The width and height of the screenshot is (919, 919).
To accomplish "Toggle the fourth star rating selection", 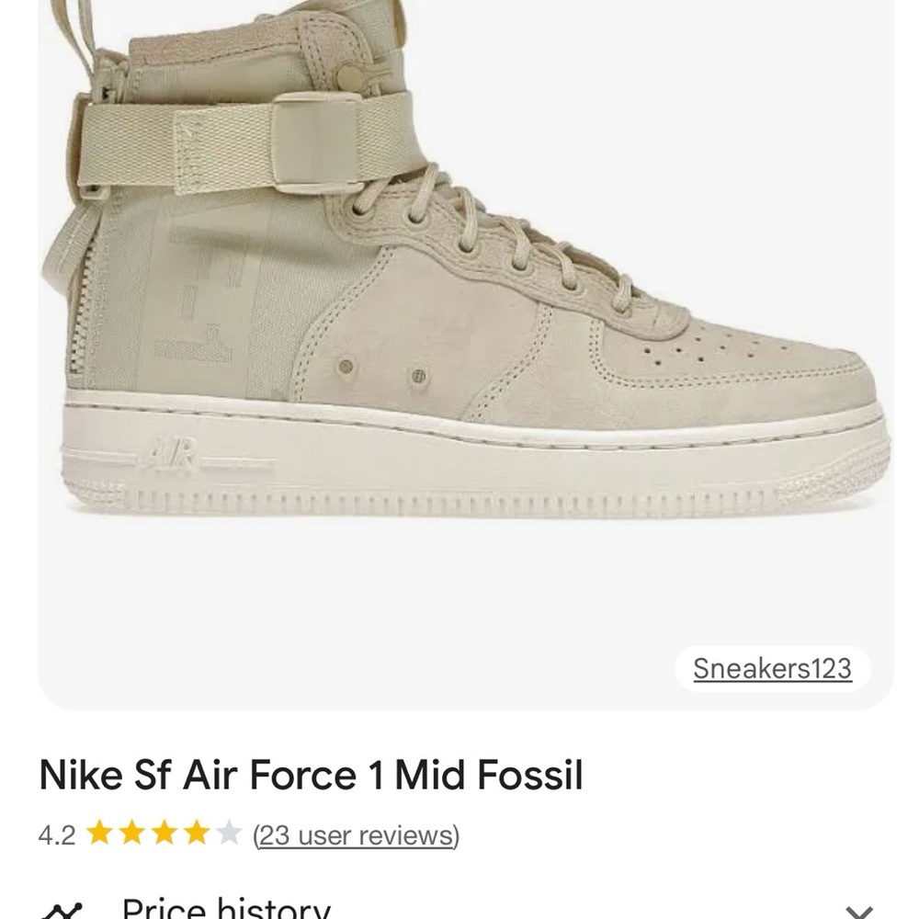I will pos(195,831).
